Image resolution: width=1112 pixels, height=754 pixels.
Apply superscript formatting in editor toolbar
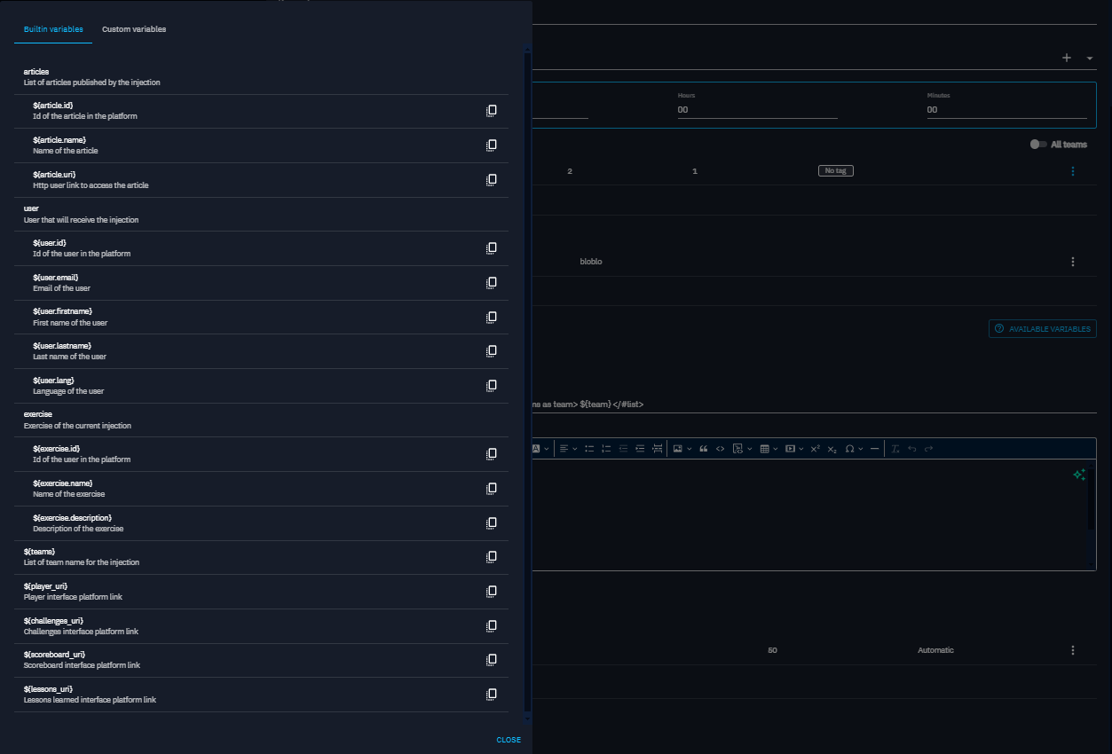click(816, 449)
